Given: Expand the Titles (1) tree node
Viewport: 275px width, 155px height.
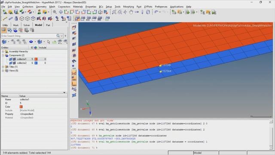Looking at the screenshot, I should 3,67.
